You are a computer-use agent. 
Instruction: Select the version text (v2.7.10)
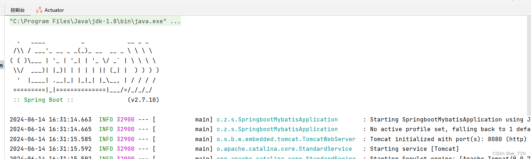pyautogui.click(x=143, y=100)
